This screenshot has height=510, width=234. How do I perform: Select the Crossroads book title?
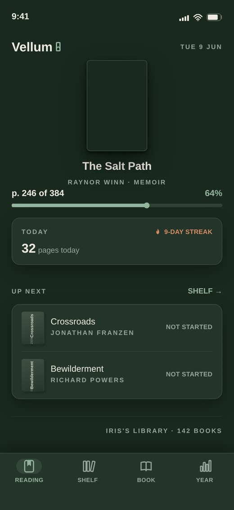coord(73,321)
